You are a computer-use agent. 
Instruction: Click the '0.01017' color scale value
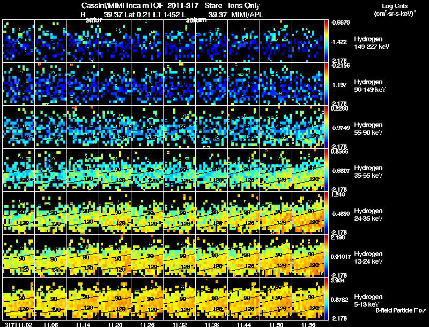341,257
